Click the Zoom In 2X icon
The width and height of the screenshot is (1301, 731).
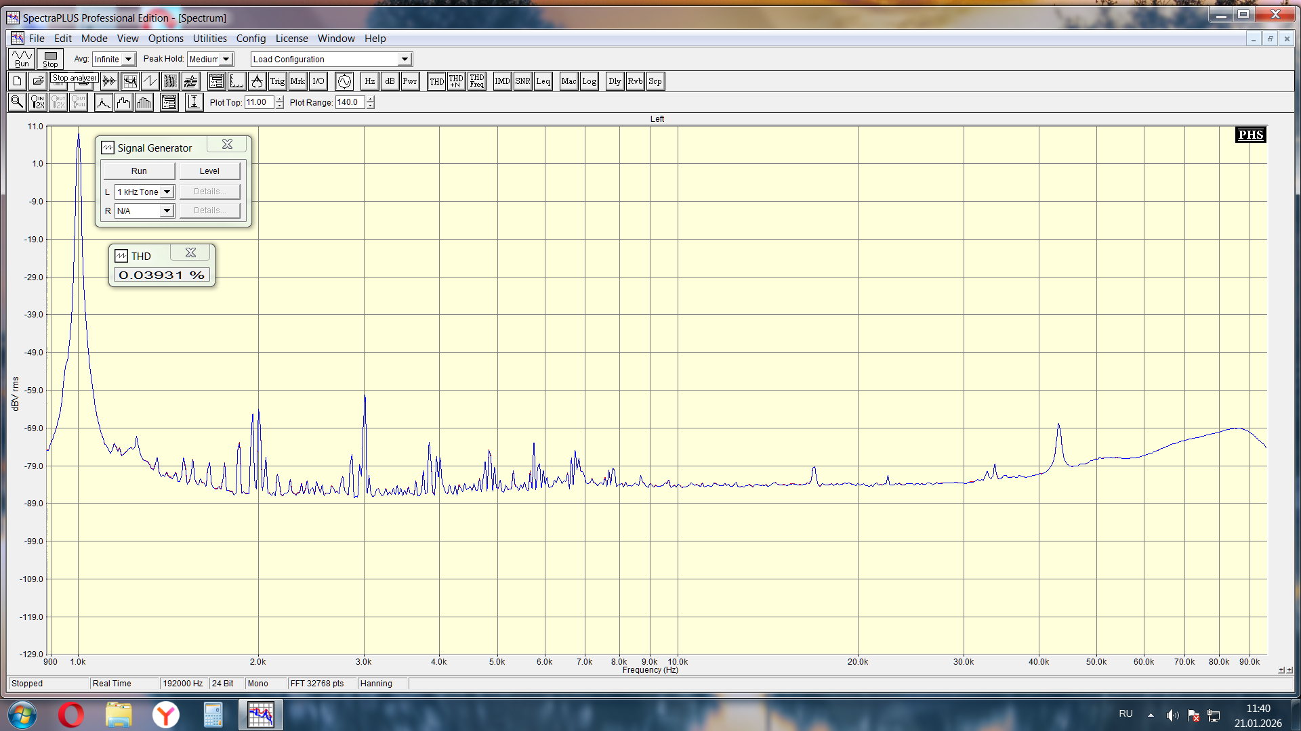[x=37, y=102]
